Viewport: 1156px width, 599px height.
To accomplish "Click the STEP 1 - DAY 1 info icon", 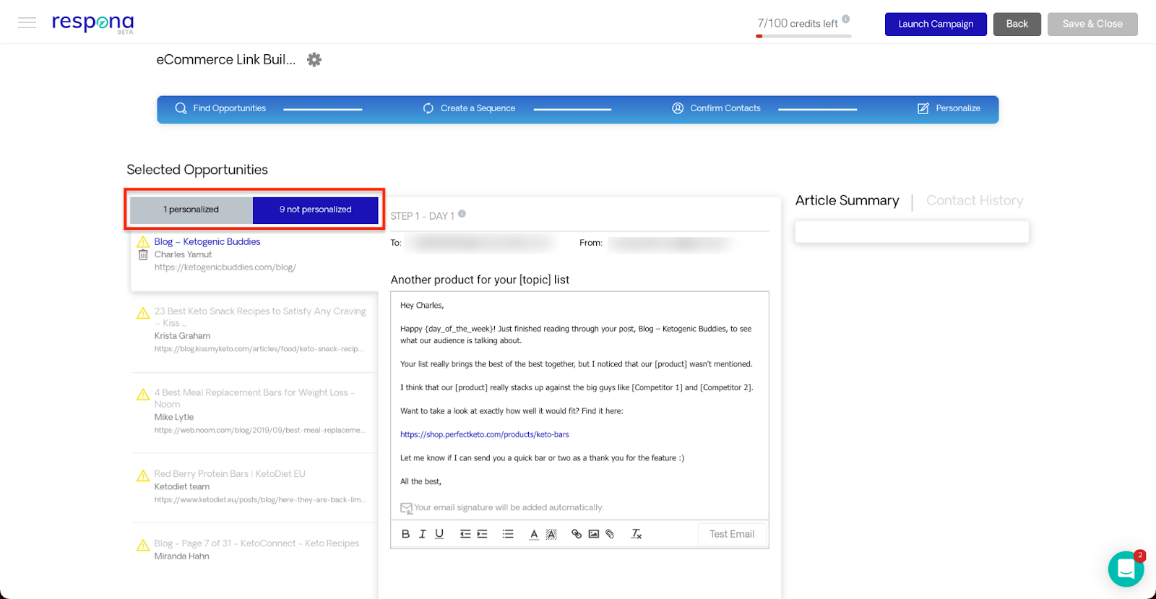I will [462, 214].
